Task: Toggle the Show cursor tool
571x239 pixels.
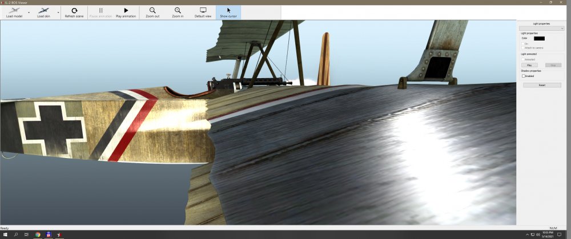Action: (228, 12)
